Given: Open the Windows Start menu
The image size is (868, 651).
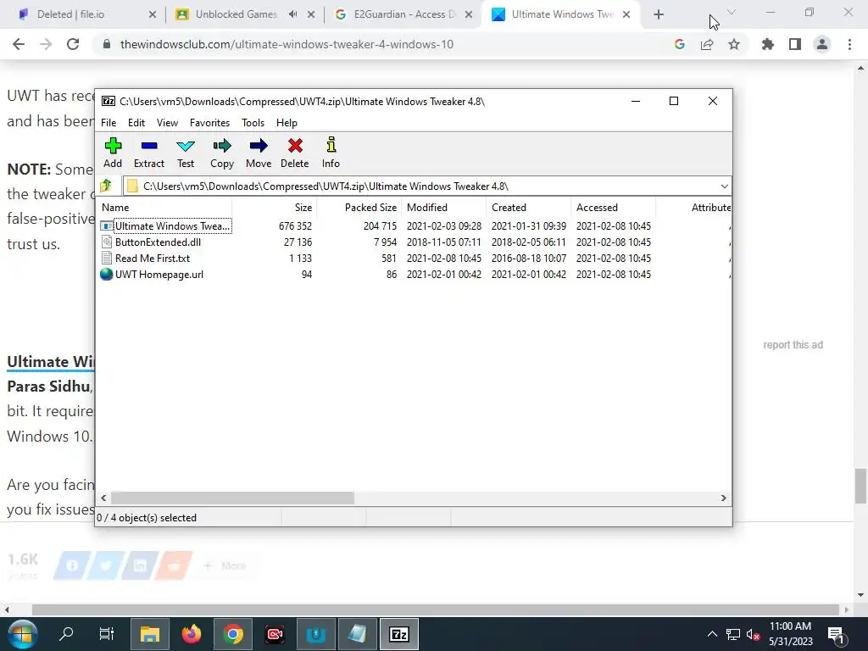Looking at the screenshot, I should 22,634.
